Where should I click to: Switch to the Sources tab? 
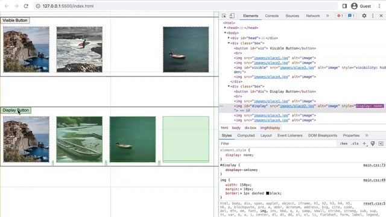[x=292, y=16]
